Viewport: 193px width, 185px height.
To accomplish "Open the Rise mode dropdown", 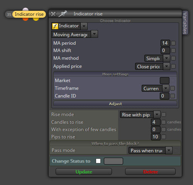I will pos(157,114).
